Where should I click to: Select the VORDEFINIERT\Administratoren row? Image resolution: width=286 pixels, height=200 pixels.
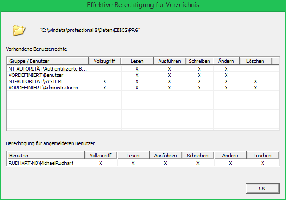pyautogui.click(x=143, y=88)
